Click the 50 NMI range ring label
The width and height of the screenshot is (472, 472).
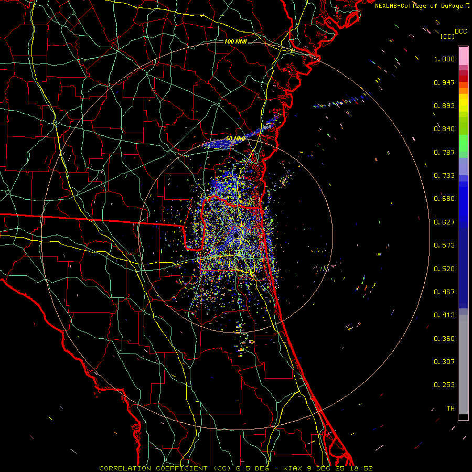pos(235,138)
